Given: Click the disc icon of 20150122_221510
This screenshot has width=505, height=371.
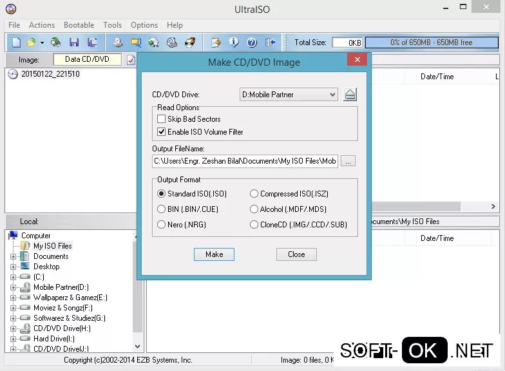Looking at the screenshot, I should [x=13, y=74].
